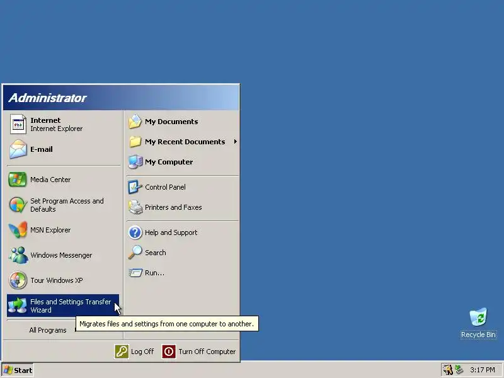The height and width of the screenshot is (378, 504).
Task: Click the Run... label
Action: click(154, 273)
